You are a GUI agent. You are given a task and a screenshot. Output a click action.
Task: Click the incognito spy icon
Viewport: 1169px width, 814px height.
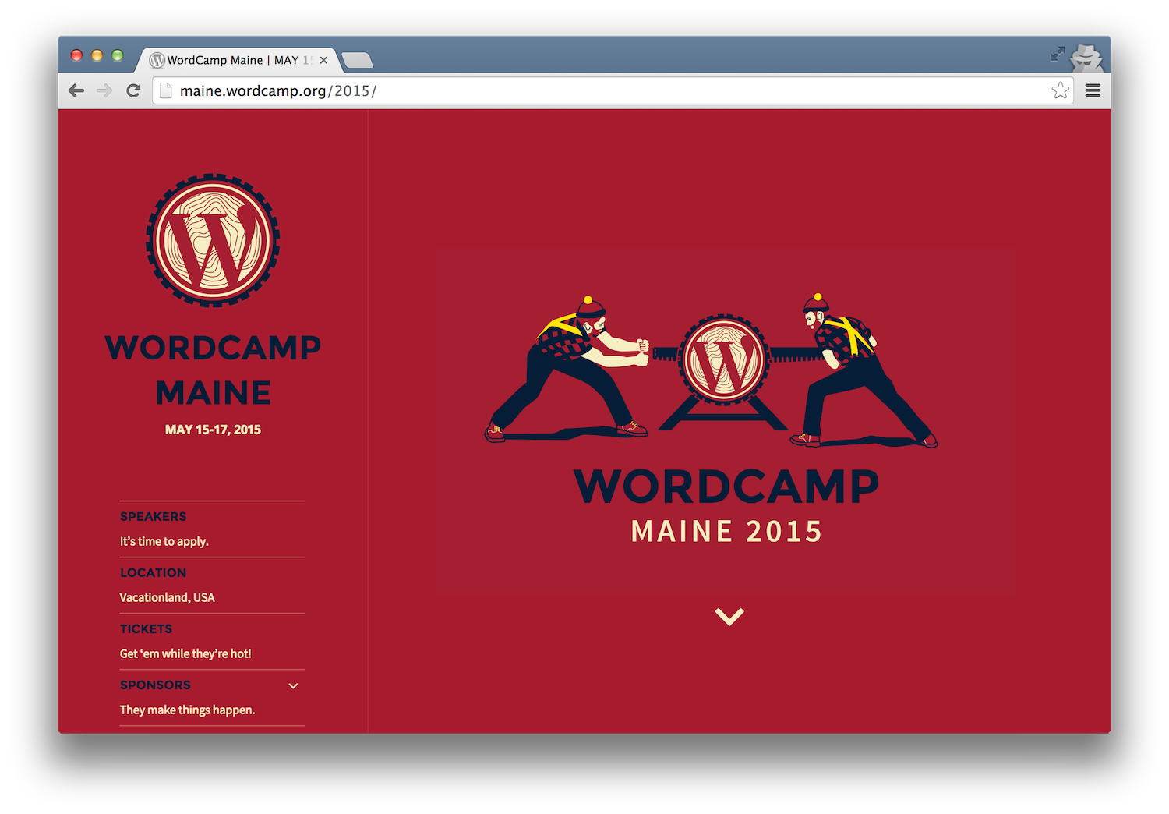pyautogui.click(x=1086, y=57)
